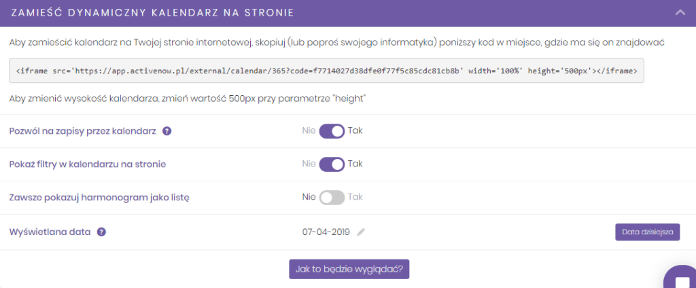Click the pencil icon to edit displayed date
Image resolution: width=696 pixels, height=288 pixels.
point(362,232)
